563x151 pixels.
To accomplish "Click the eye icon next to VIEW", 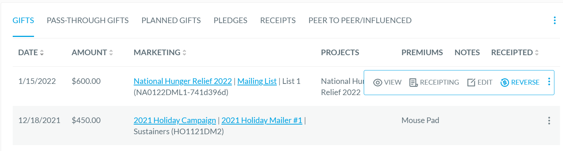I will coord(378,82).
